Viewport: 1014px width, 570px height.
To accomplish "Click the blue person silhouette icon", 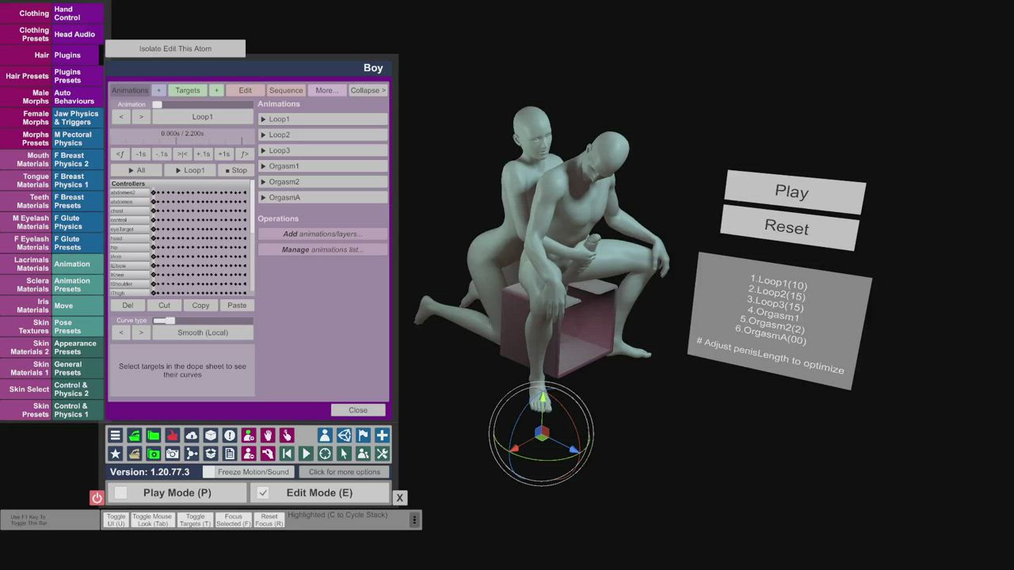I will [325, 435].
